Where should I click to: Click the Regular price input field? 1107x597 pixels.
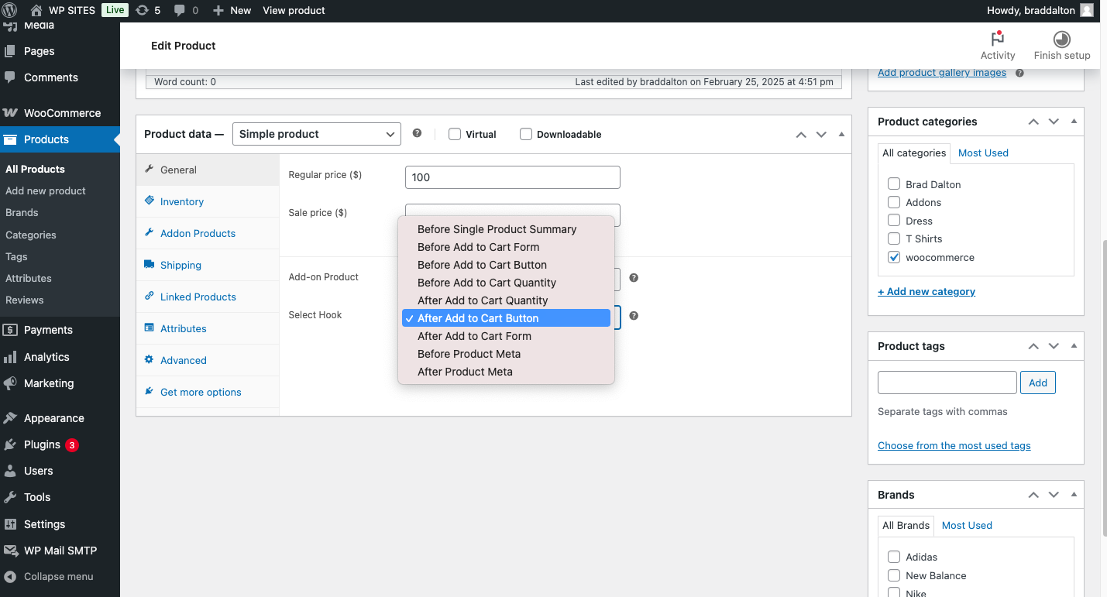512,177
